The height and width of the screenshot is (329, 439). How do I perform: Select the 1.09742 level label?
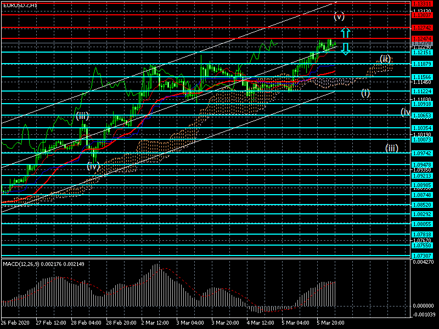421,153
